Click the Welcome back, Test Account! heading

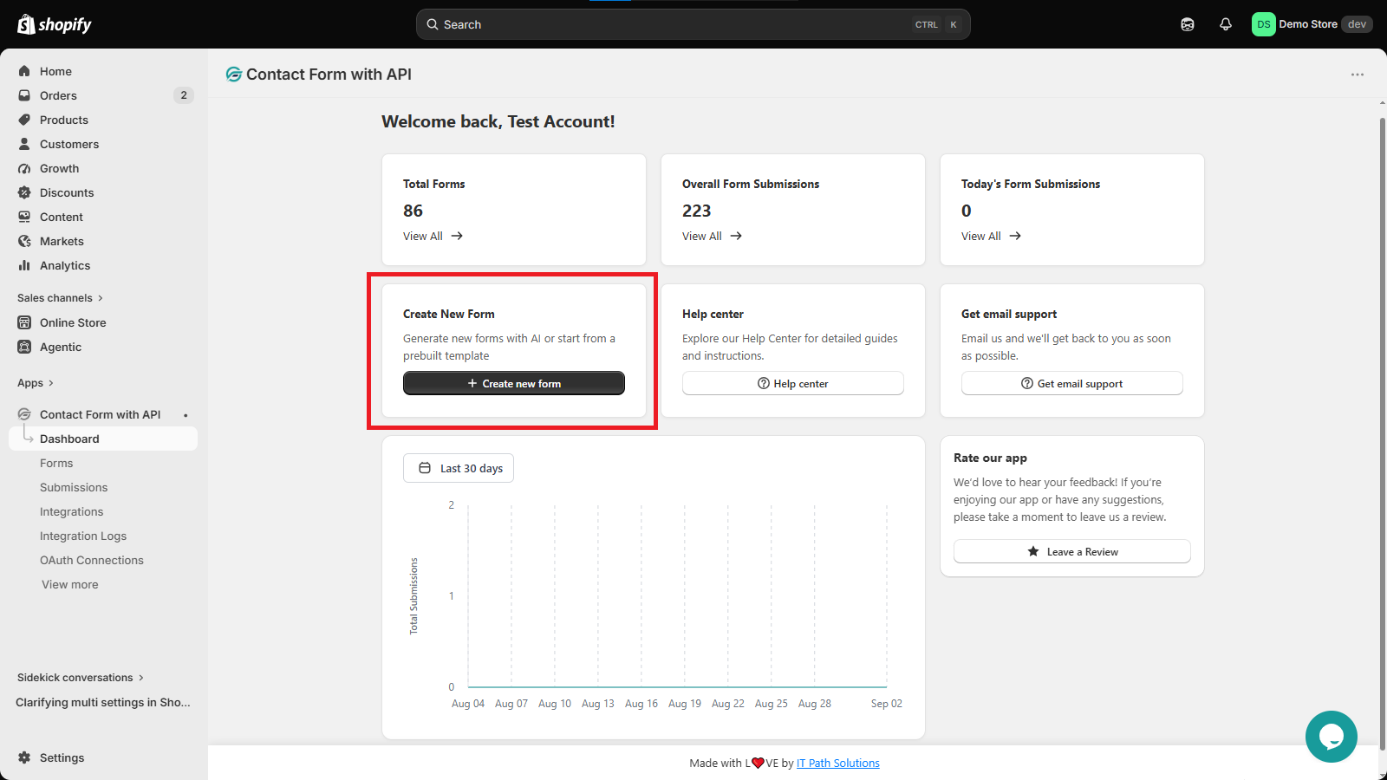pyautogui.click(x=498, y=121)
